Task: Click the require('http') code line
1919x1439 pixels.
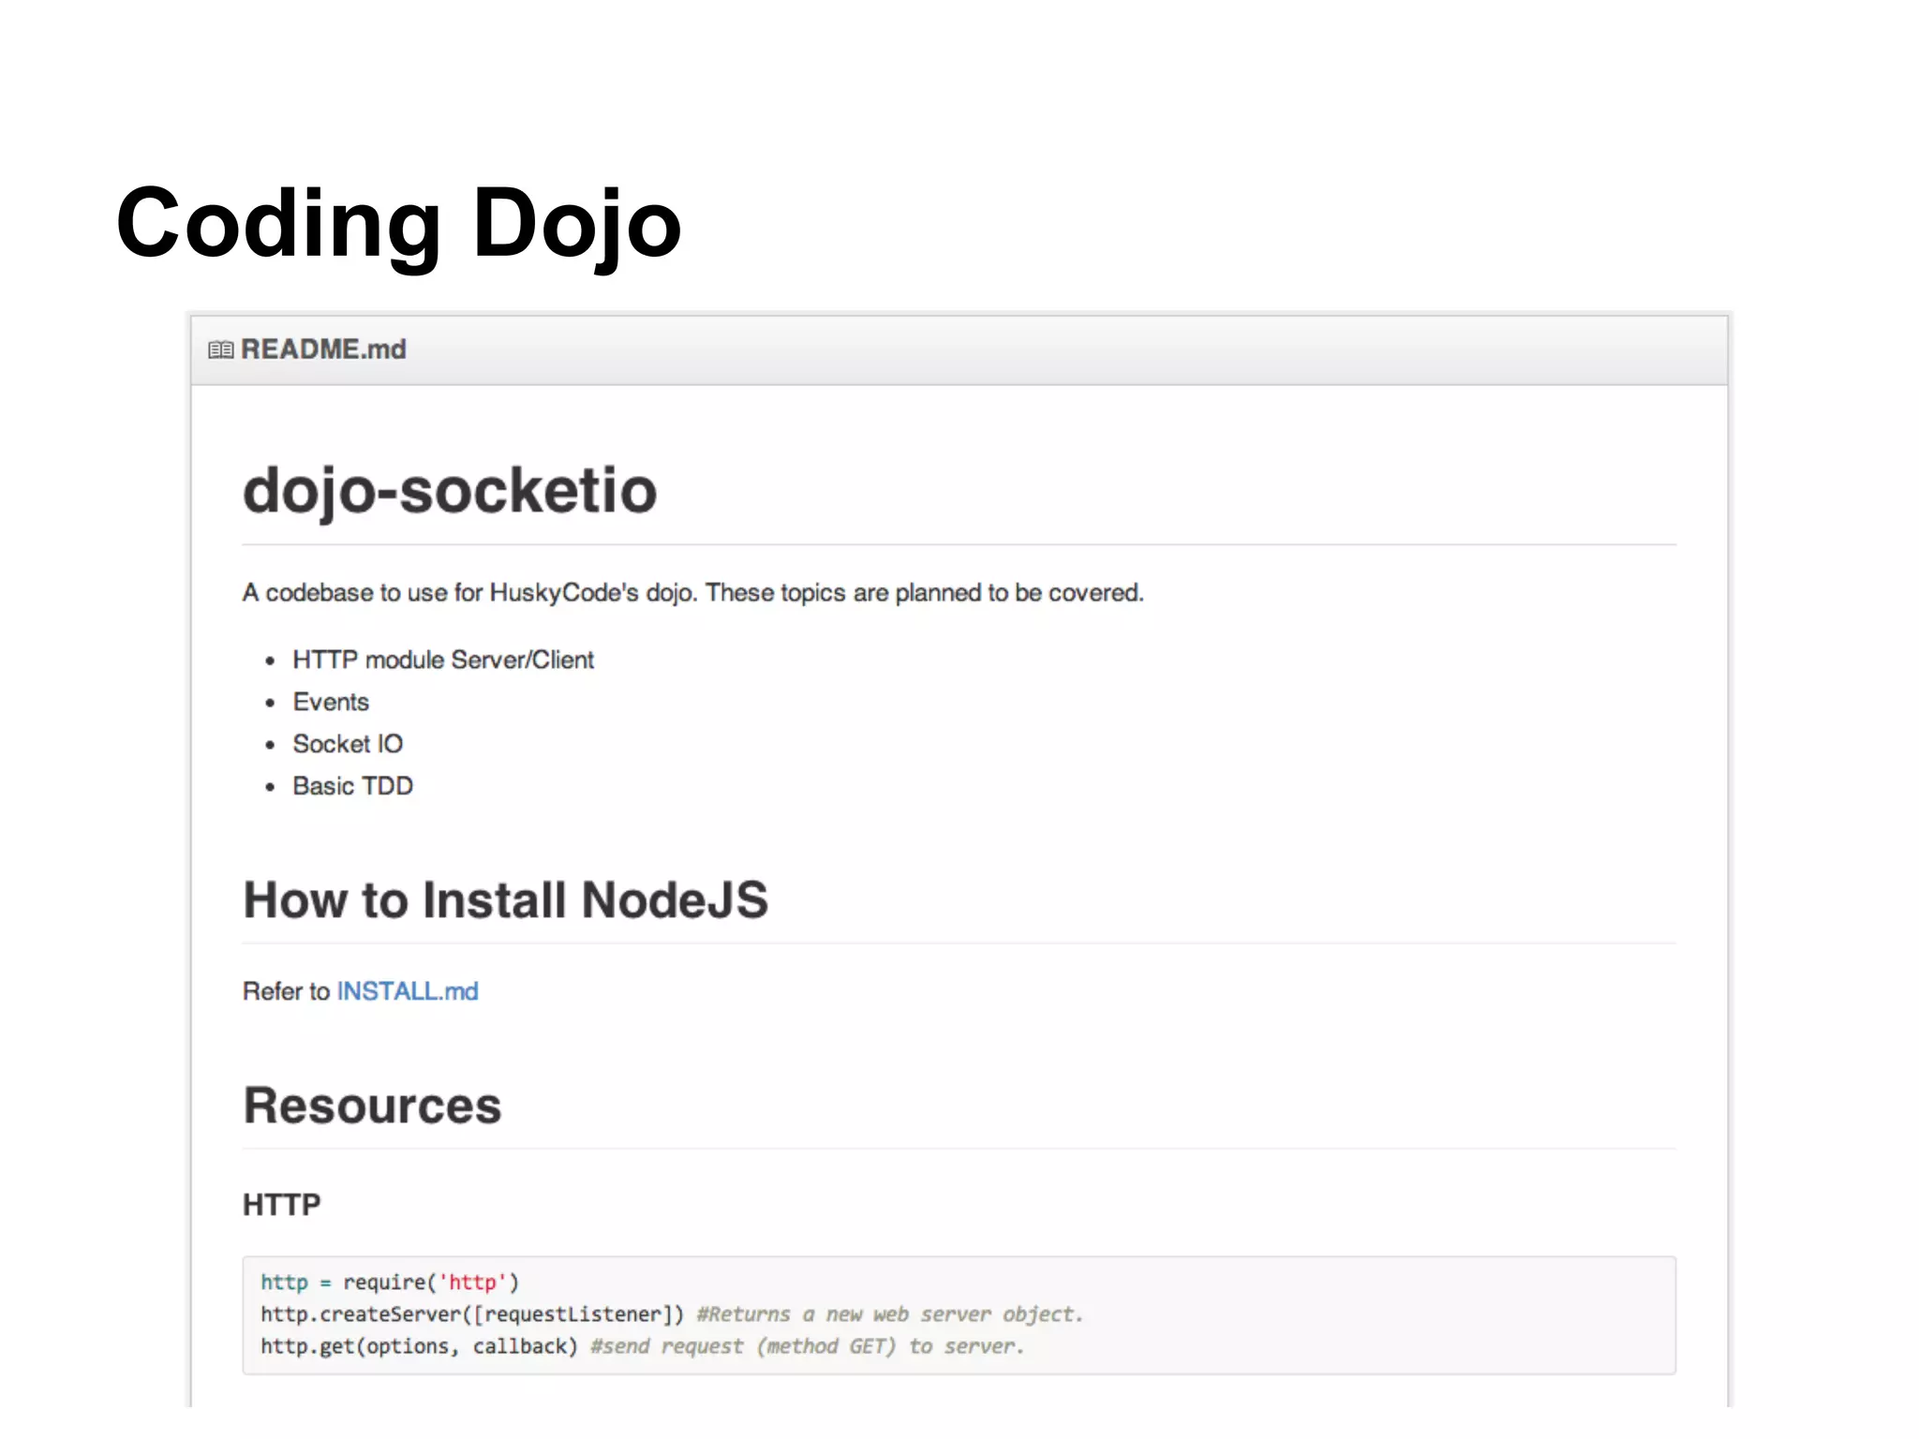Action: point(390,1283)
